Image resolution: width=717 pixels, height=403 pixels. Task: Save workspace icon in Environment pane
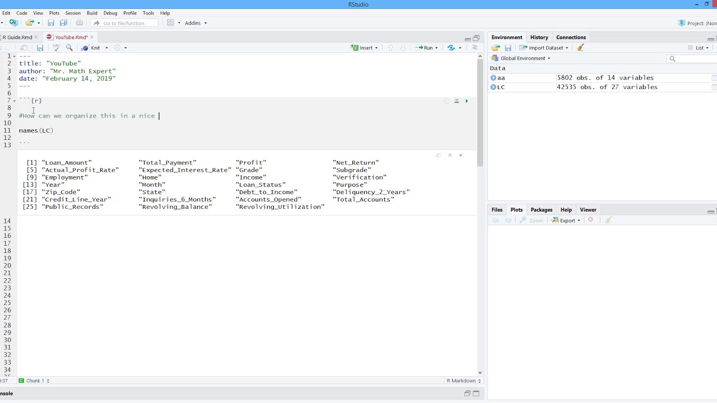coord(508,48)
